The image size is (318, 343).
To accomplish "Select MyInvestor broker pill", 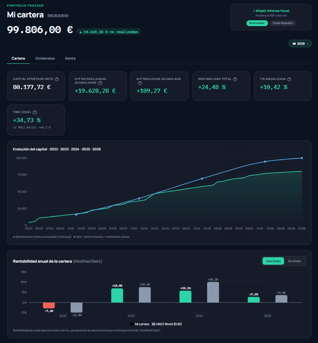I will pyautogui.click(x=257, y=23).
